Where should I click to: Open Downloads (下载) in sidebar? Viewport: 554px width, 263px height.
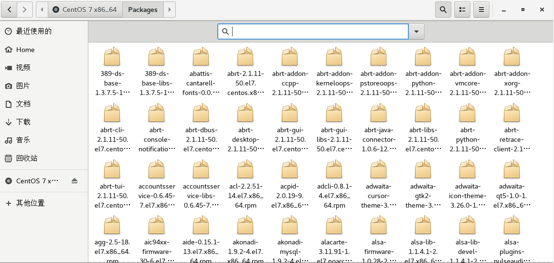[x=44, y=122]
